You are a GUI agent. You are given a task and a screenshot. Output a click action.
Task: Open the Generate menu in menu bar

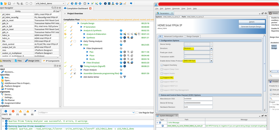pyautogui.click(x=176, y=9)
